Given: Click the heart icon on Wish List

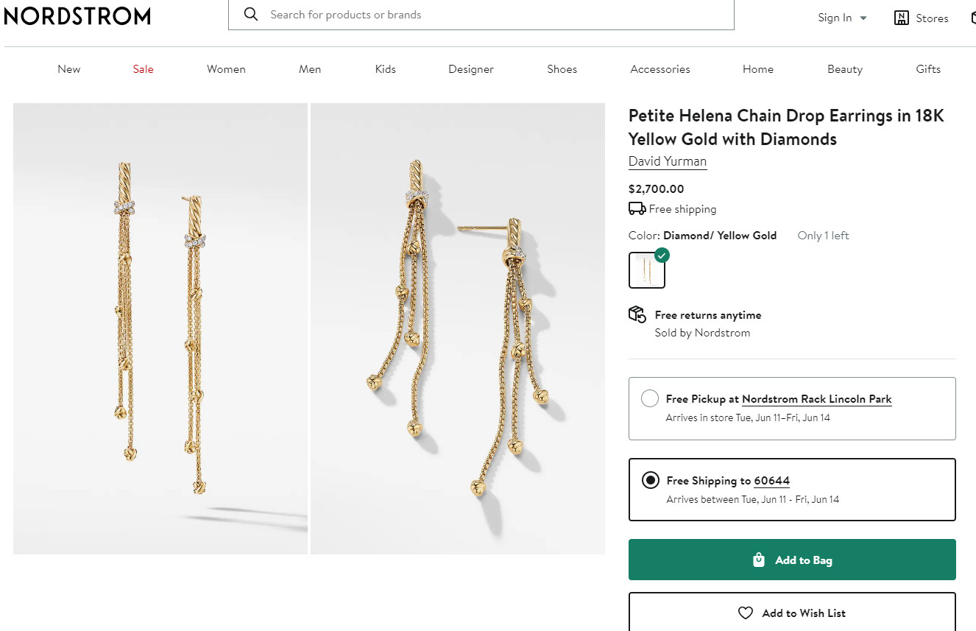Looking at the screenshot, I should 746,613.
